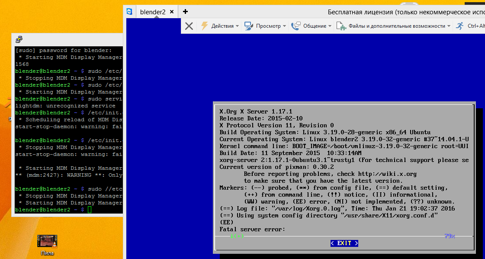The width and height of the screenshot is (485, 259).
Task: Close the session with the toolbar X
Action: (x=189, y=26)
